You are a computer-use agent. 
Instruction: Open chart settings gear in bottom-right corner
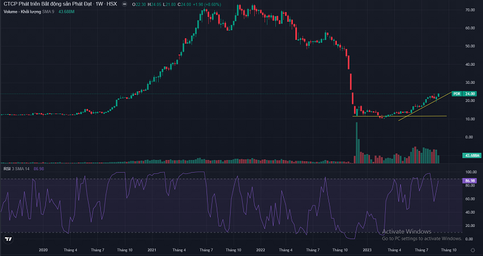(473, 249)
